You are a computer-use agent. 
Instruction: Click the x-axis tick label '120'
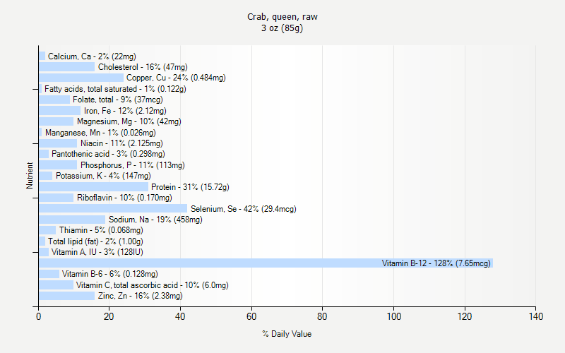(x=465, y=316)
